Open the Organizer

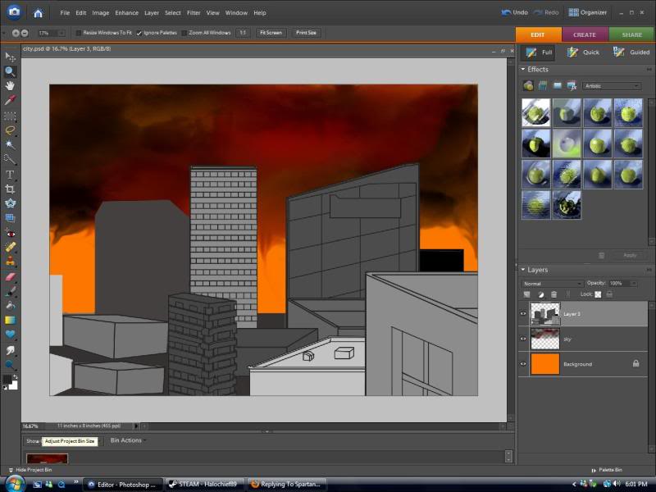pos(588,12)
